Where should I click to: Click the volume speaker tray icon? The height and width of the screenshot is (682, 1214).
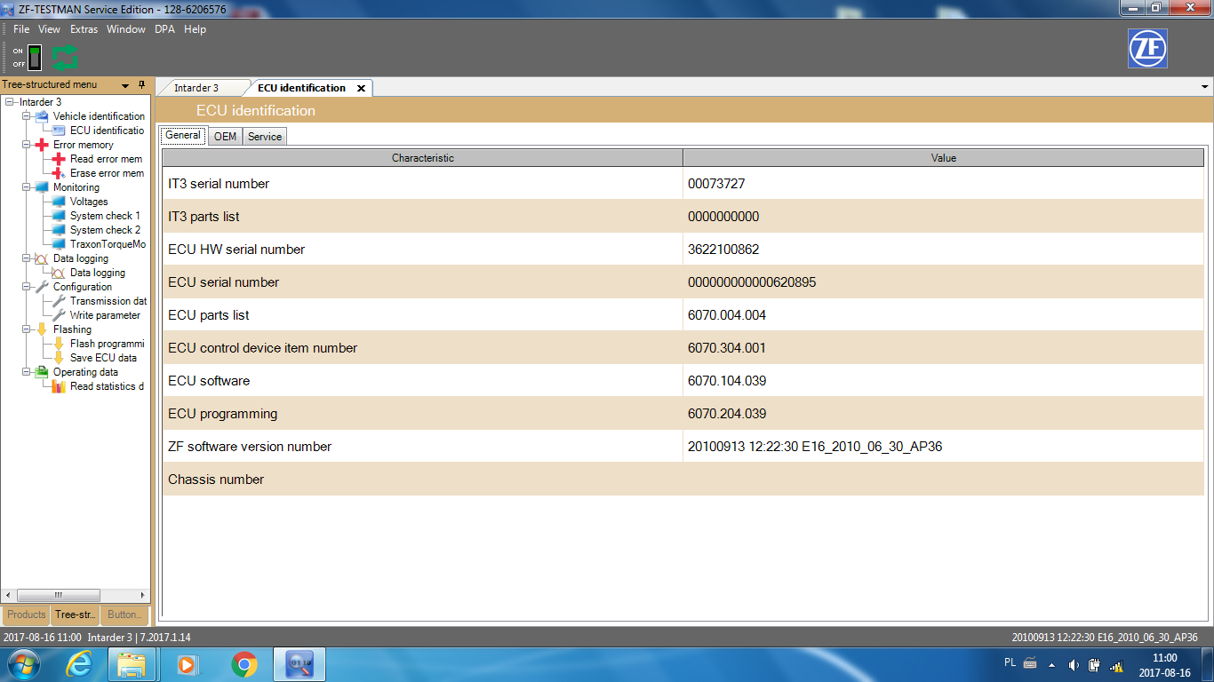tap(1073, 664)
